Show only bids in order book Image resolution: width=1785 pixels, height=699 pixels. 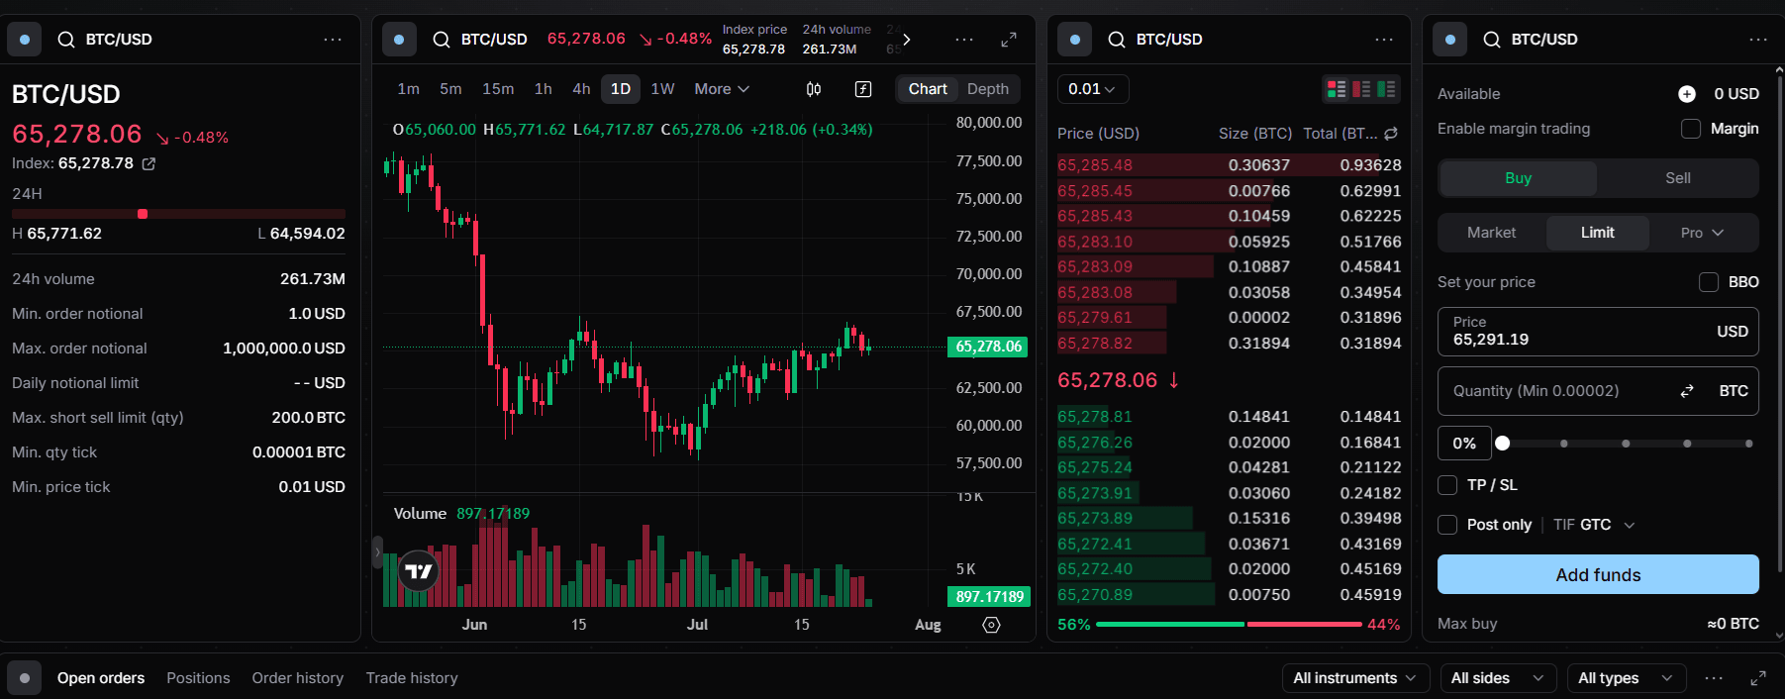point(1386,89)
